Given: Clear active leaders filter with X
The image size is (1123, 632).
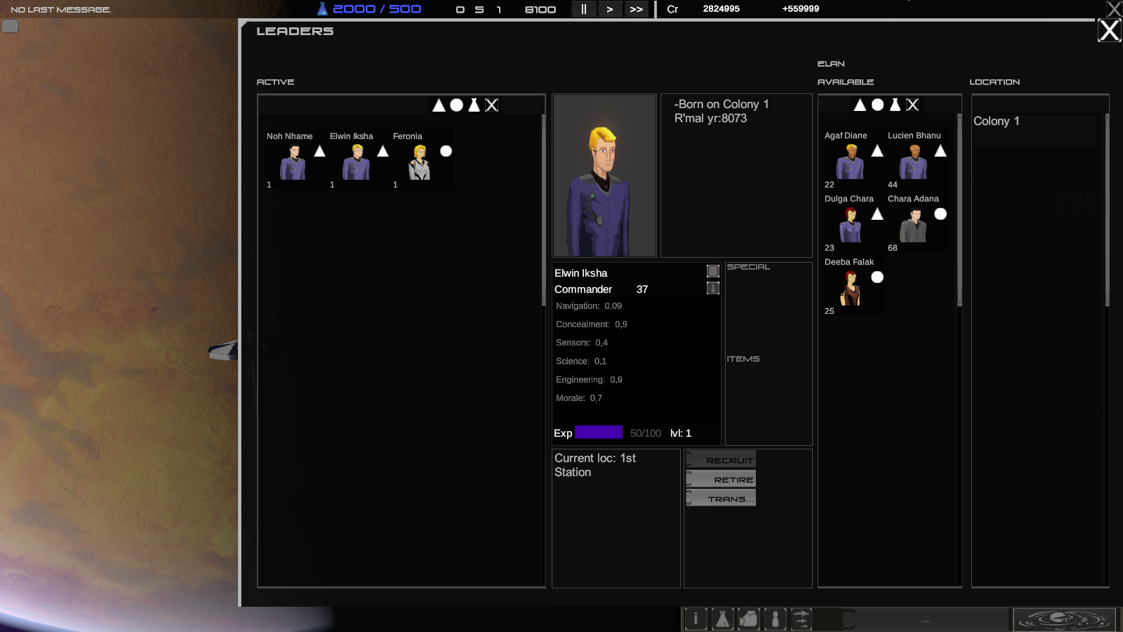Looking at the screenshot, I should click(492, 105).
